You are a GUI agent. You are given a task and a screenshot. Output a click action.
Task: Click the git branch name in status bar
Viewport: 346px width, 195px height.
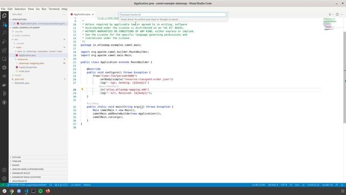click(28, 185)
